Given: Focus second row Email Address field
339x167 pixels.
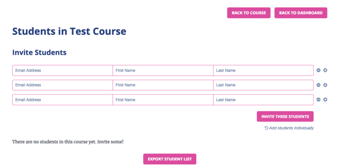Looking at the screenshot, I should 62,85.
